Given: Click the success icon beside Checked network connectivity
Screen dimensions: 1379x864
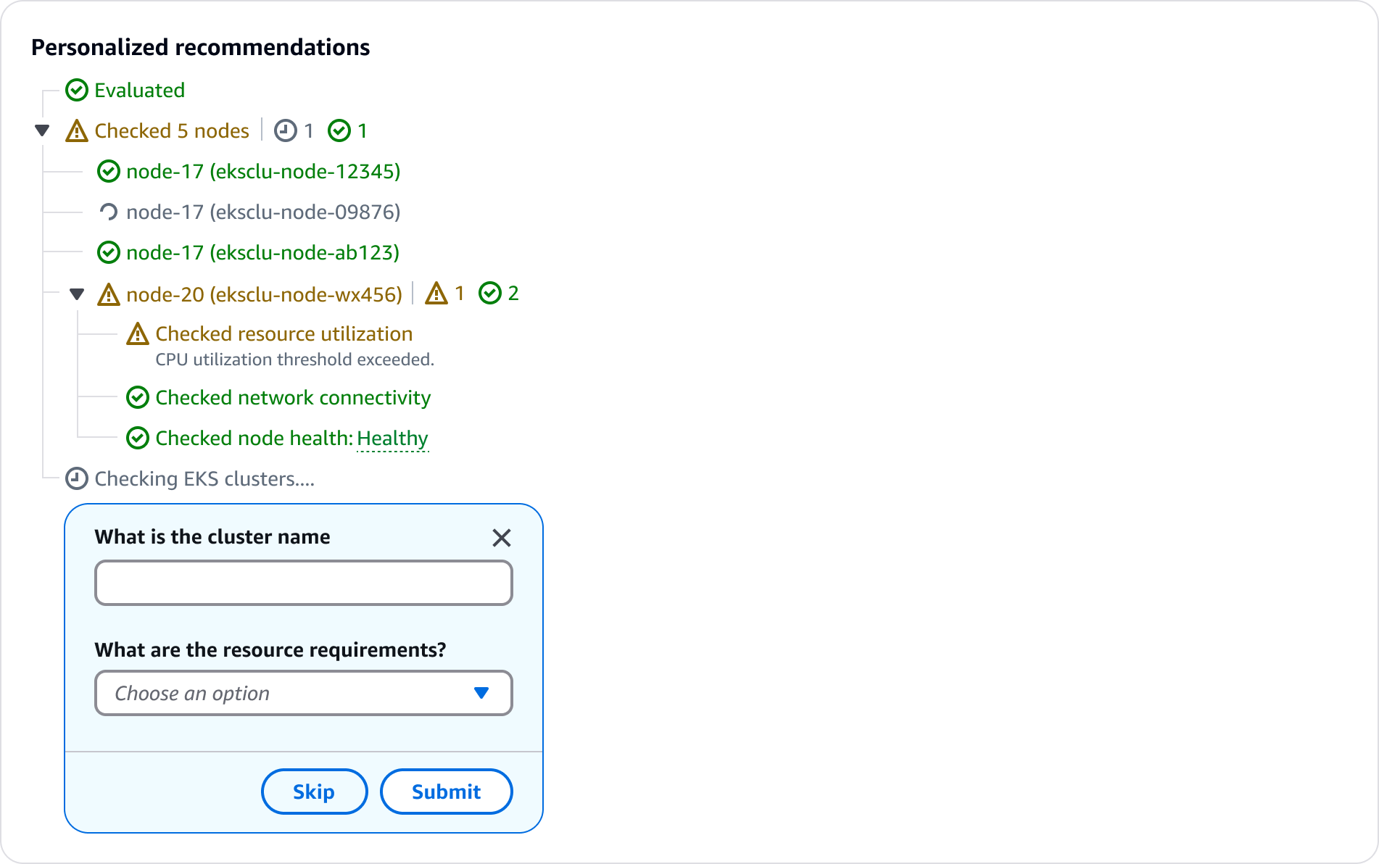Looking at the screenshot, I should [138, 398].
